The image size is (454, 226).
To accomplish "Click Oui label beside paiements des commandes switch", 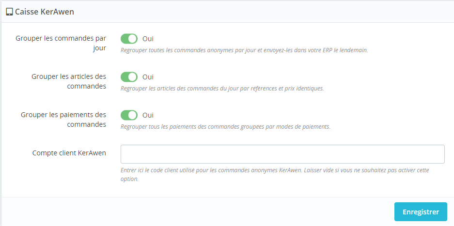I will [x=148, y=115].
